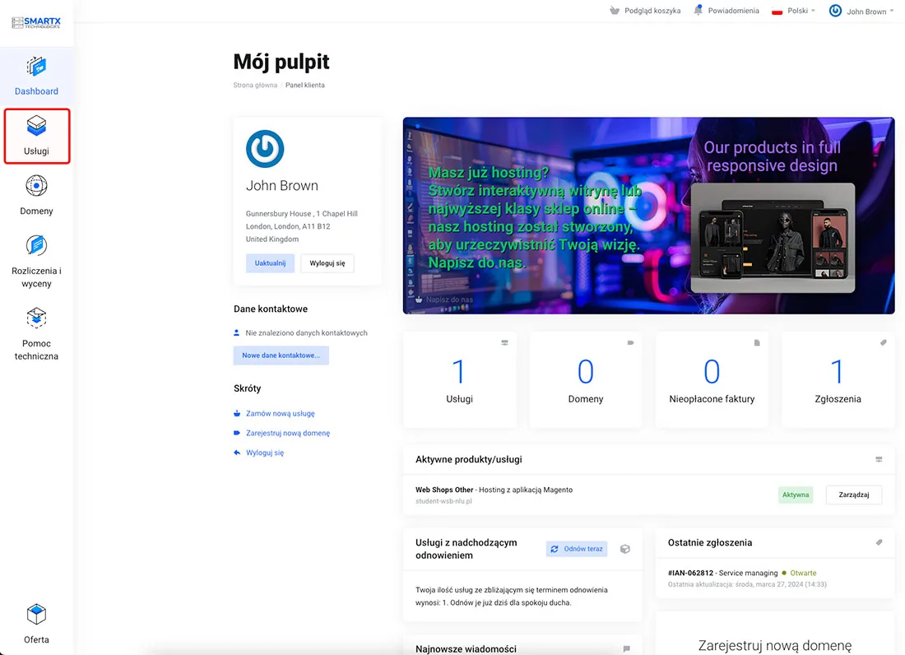
Task: Open Nieopłacone faktury counter showing 0
Action: (712, 379)
